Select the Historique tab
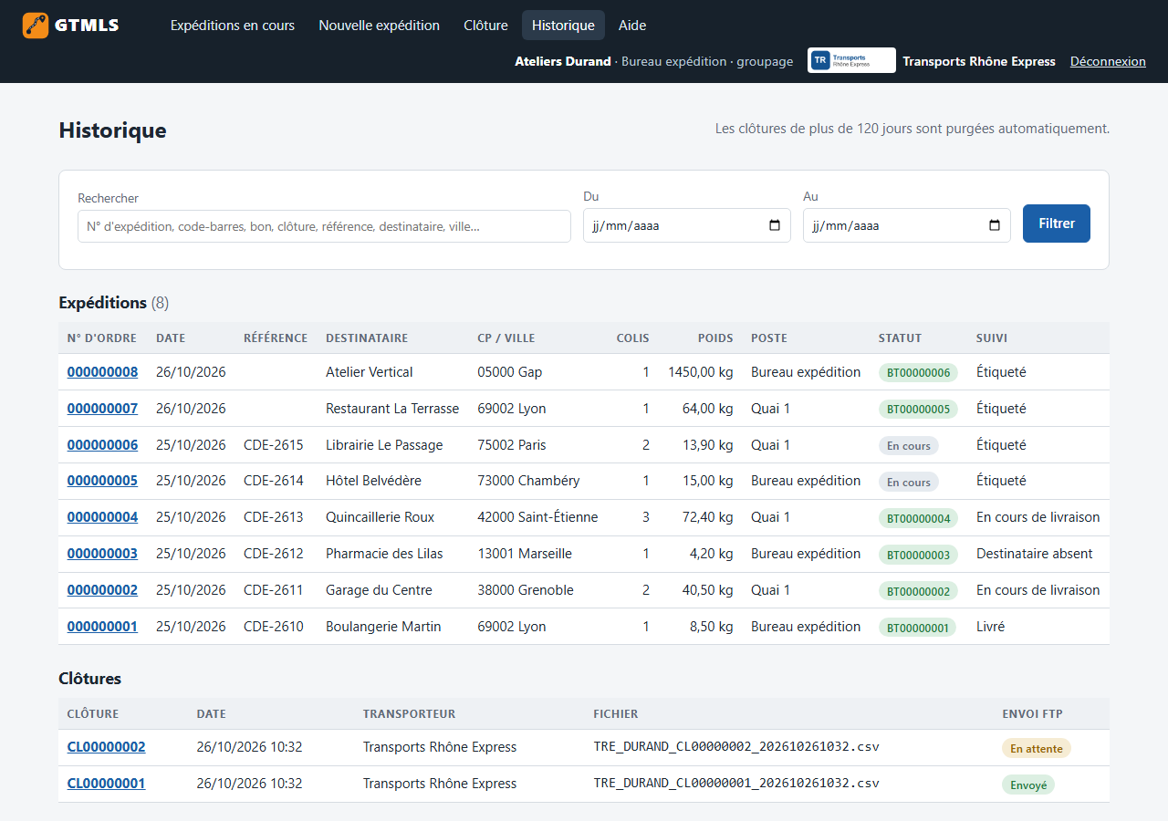The image size is (1168, 821). 563,26
